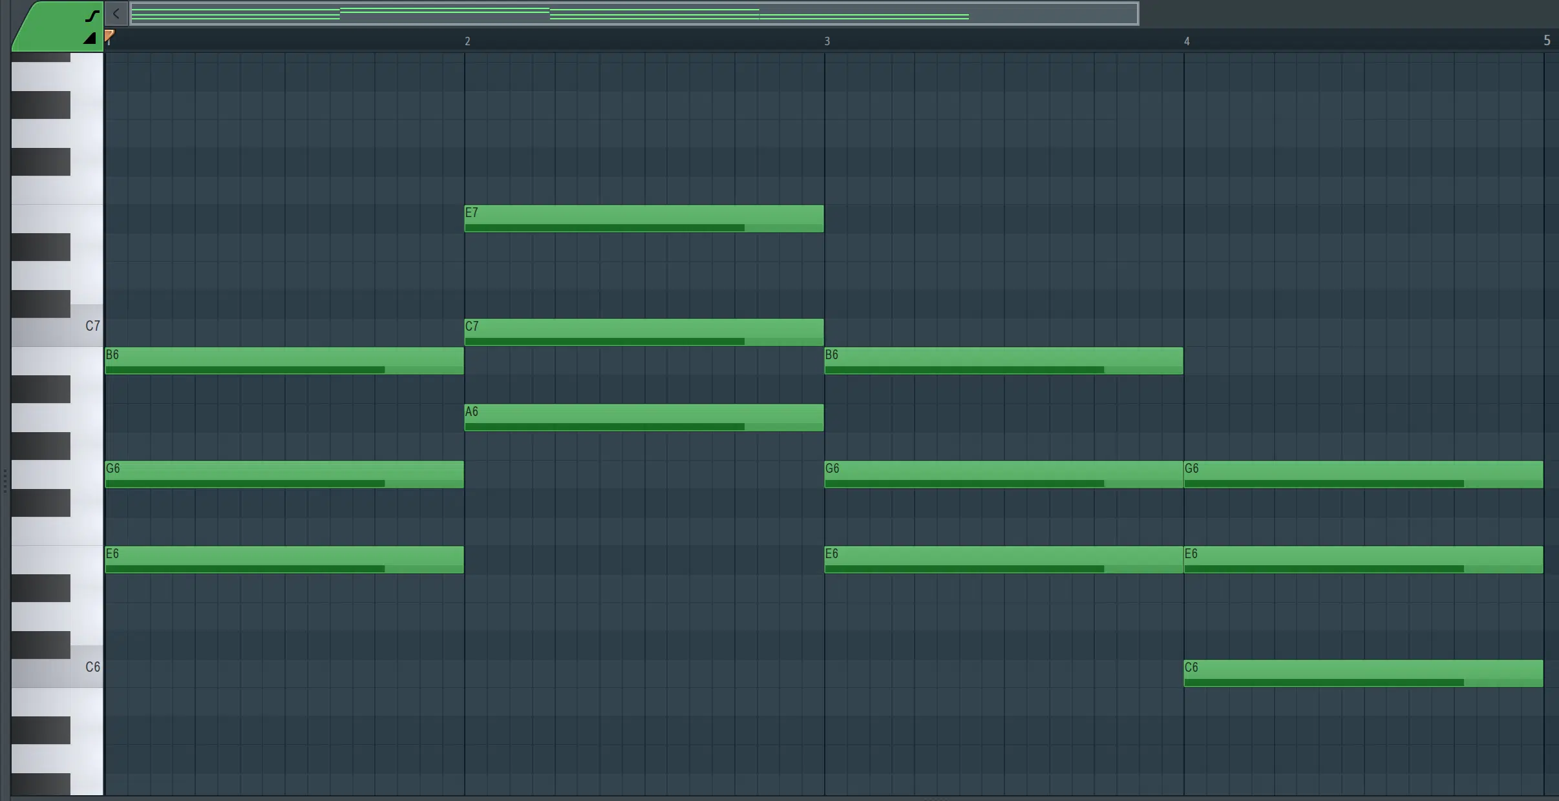This screenshot has height=801, width=1559.
Task: Select the B6 note in bar 1
Action: coord(284,360)
